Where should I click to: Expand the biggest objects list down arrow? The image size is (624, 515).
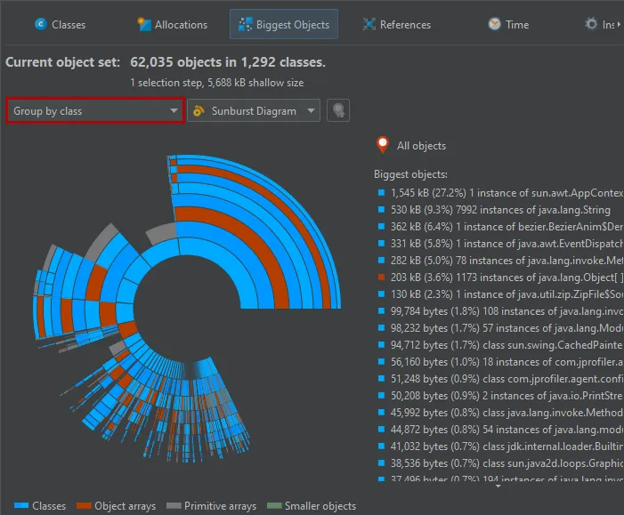point(498,486)
